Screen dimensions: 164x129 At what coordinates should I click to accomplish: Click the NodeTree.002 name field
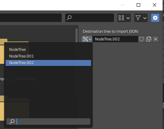pos(115,39)
